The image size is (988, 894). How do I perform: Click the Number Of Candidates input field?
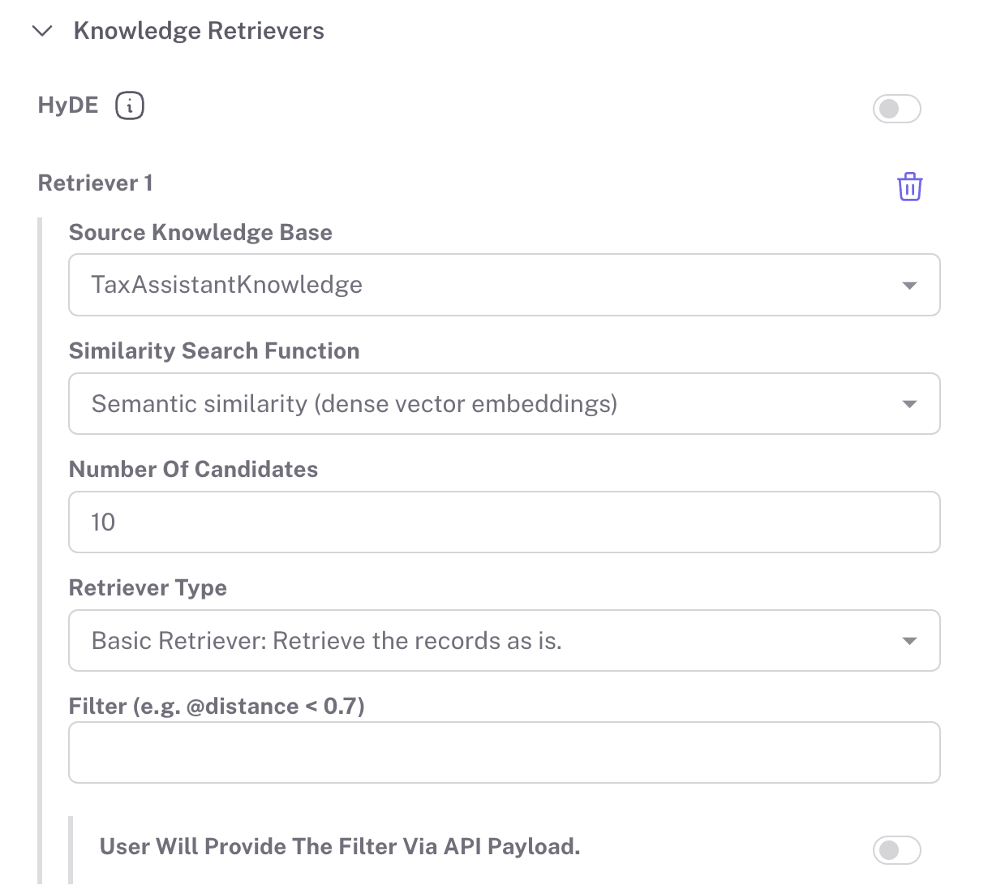tap(504, 522)
